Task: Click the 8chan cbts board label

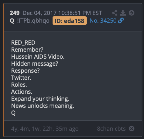Action: click(x=111, y=129)
